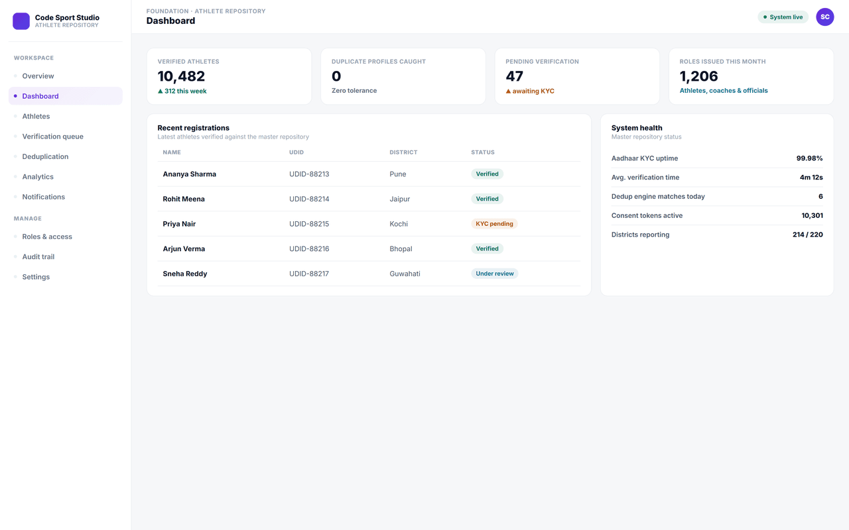The height and width of the screenshot is (530, 849).
Task: Go to Athletes in the sidebar
Action: click(x=66, y=117)
